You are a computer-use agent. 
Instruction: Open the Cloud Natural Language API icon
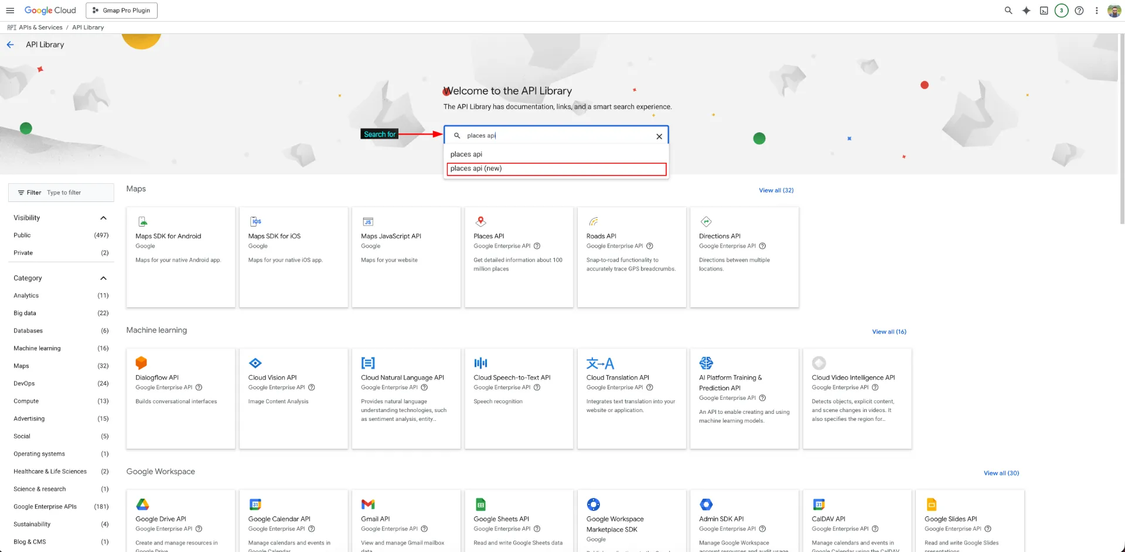368,363
